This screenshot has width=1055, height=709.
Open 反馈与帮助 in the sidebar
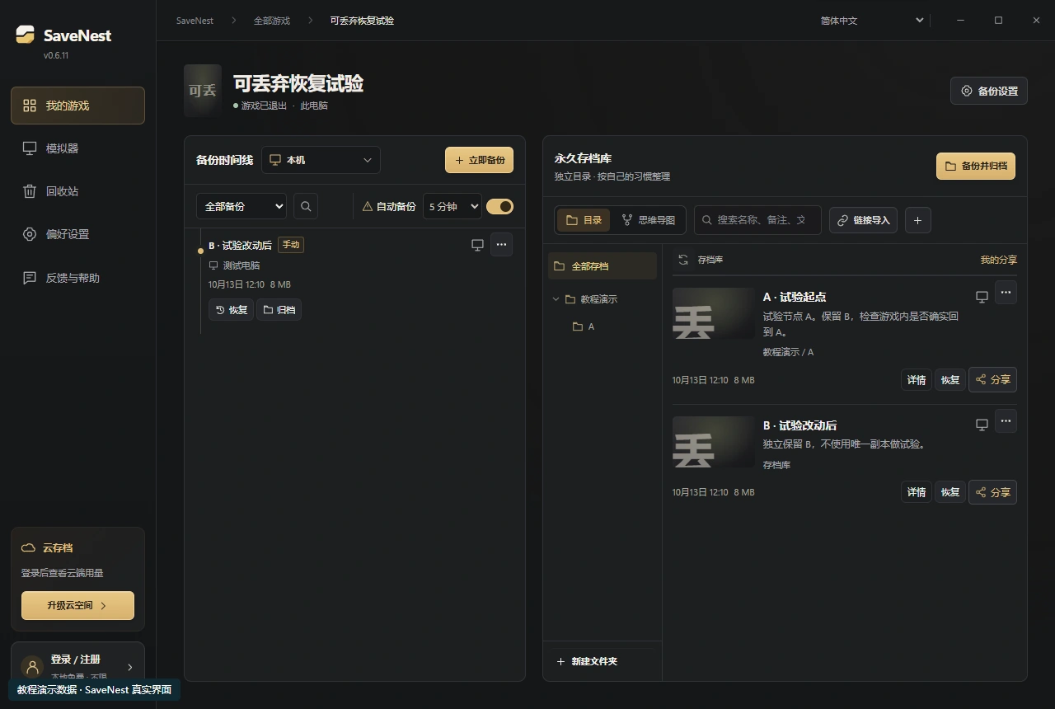coord(78,278)
